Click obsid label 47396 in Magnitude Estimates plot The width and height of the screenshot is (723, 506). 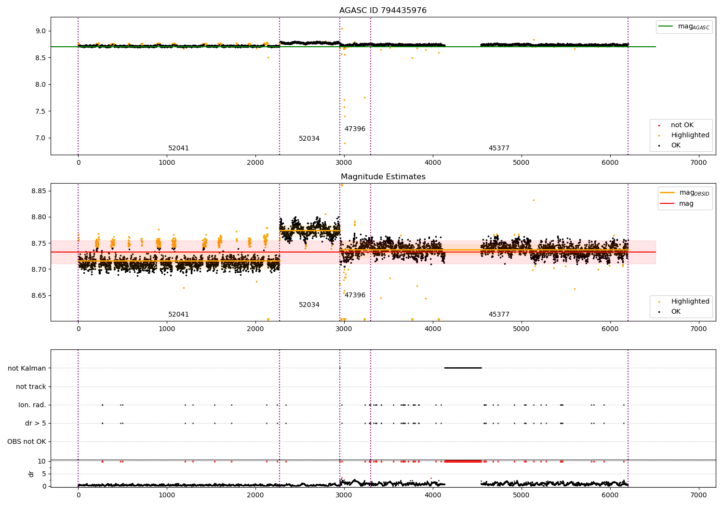[355, 295]
